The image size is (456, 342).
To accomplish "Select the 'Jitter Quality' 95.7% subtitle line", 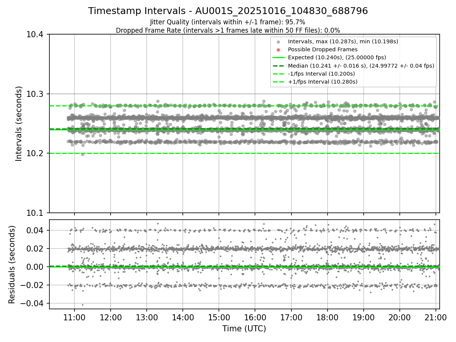I will click(228, 22).
